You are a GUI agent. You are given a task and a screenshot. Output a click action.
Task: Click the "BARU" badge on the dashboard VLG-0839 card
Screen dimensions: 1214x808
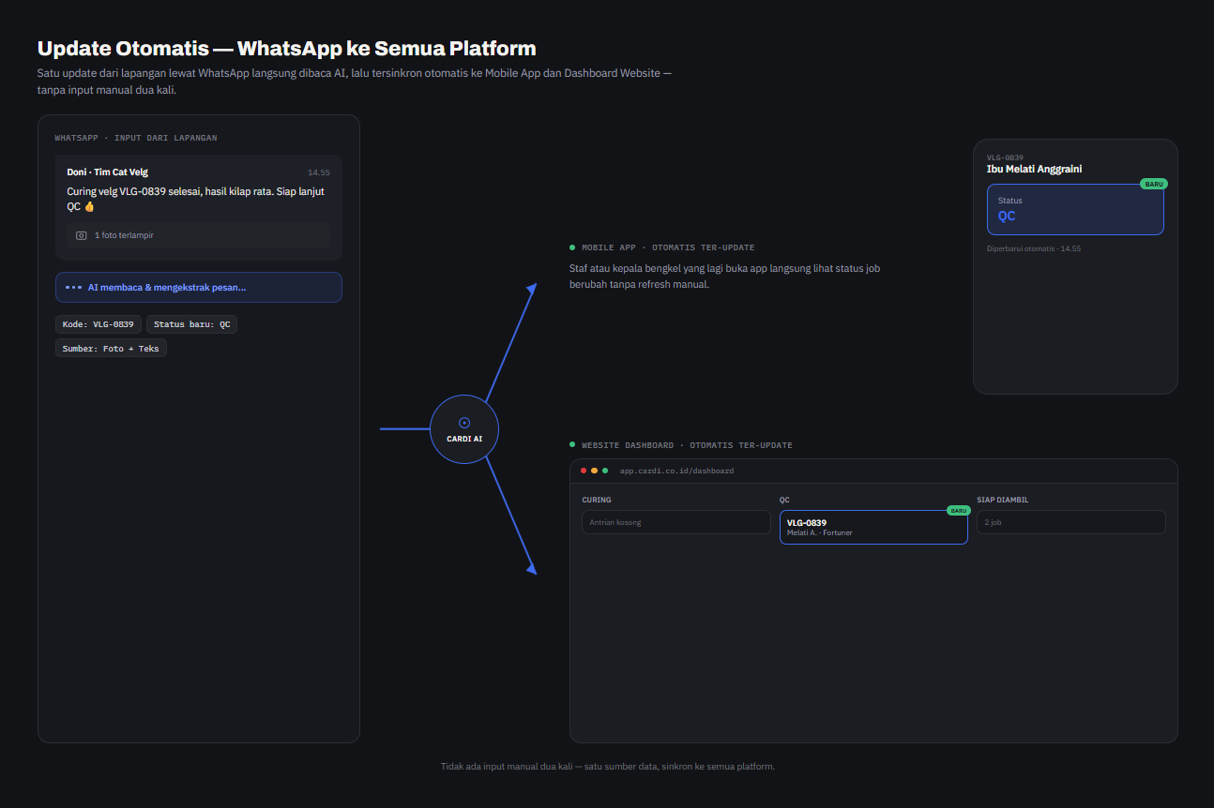coord(958,511)
